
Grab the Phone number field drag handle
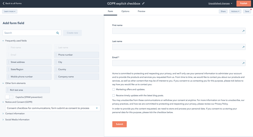(56, 55)
